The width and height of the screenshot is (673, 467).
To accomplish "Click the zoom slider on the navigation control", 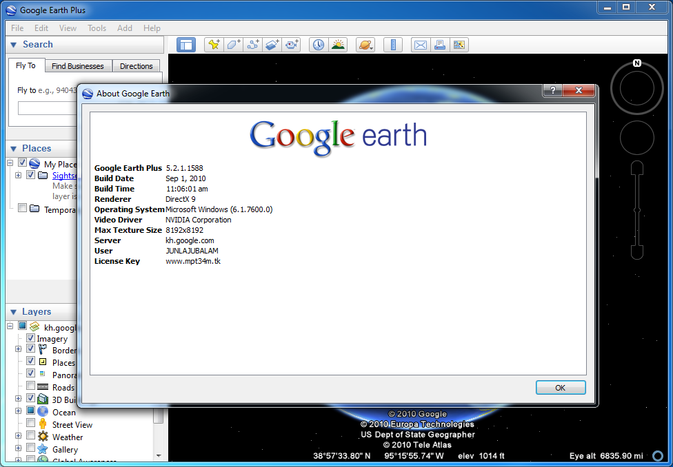I will (637, 210).
